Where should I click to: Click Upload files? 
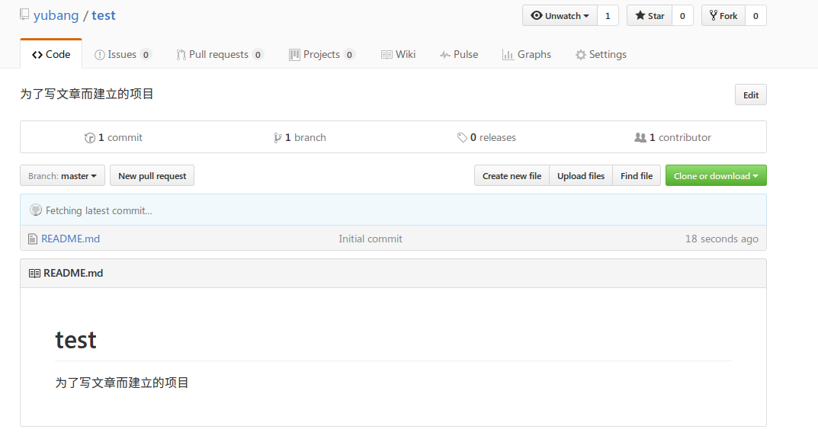[x=581, y=176]
